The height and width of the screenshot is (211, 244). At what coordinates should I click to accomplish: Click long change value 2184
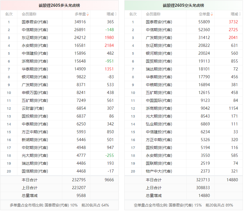point(109,45)
